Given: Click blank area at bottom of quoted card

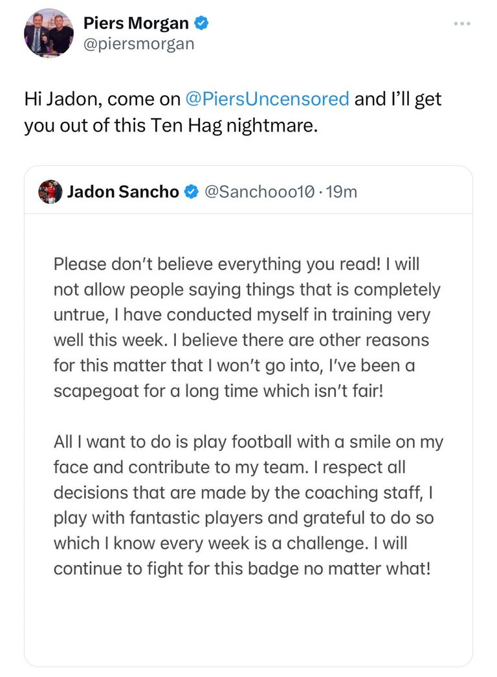Looking at the screenshot, I should tap(248, 622).
